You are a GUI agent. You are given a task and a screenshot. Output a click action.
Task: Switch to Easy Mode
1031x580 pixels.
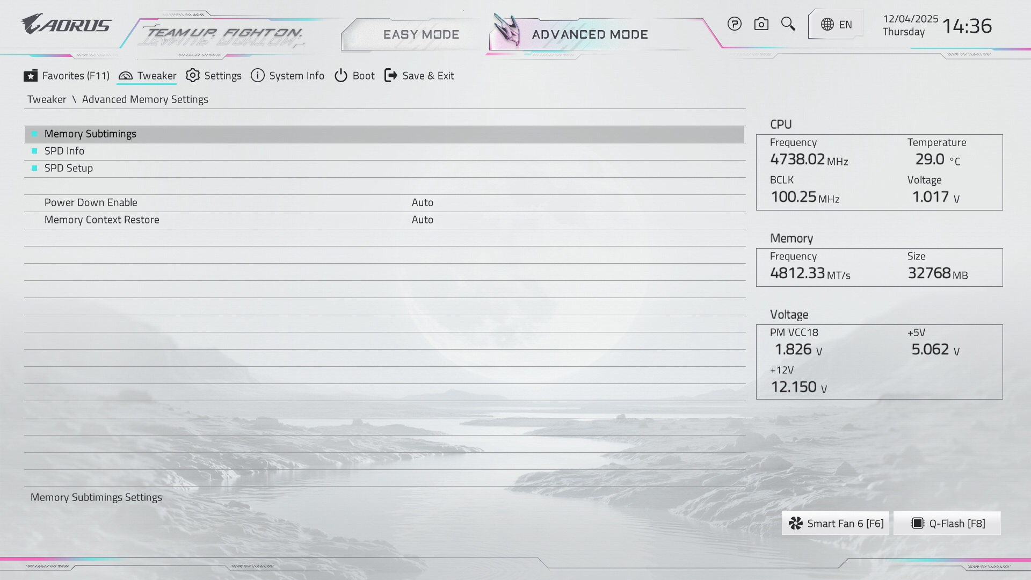pyautogui.click(x=420, y=35)
